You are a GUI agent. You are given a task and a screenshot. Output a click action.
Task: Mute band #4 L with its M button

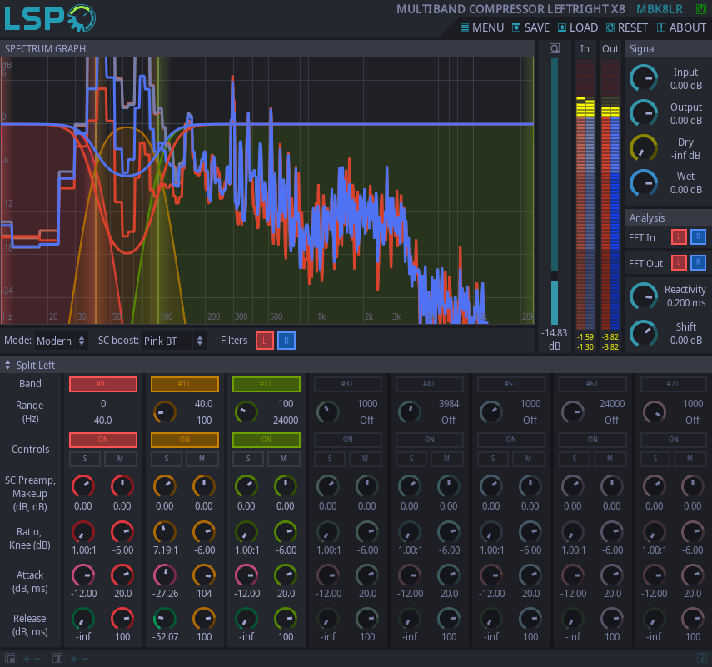pos(447,459)
